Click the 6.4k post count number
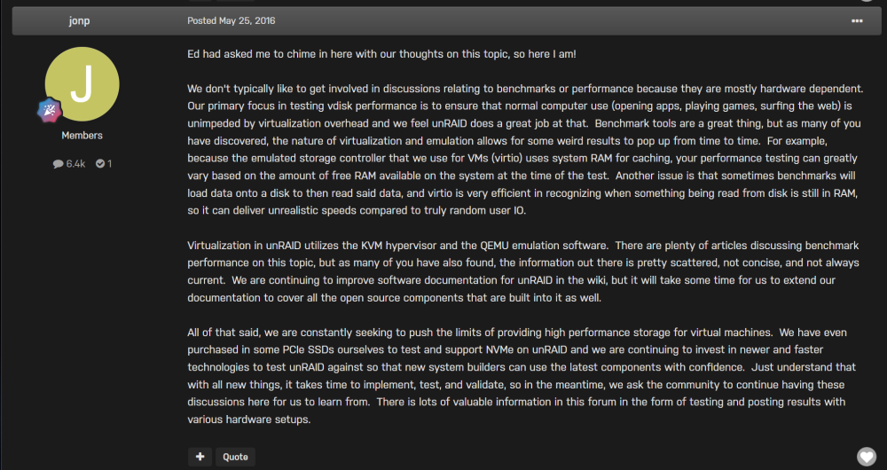 [75, 164]
